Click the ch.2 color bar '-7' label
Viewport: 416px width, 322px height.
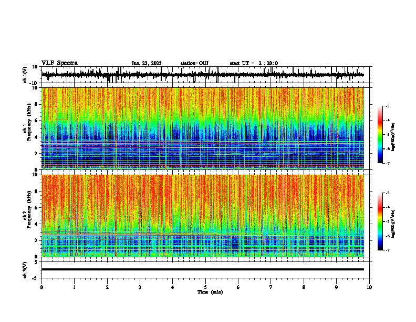(x=388, y=250)
